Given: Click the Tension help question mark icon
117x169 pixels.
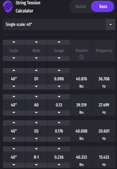Looking at the screenshot, I should click(x=81, y=57).
